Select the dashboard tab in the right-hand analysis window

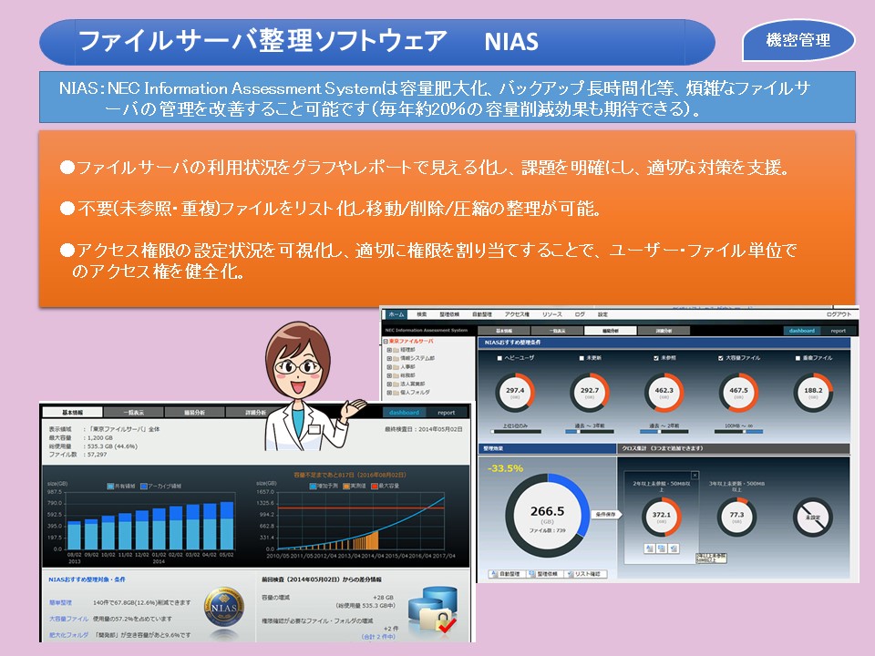pos(802,331)
